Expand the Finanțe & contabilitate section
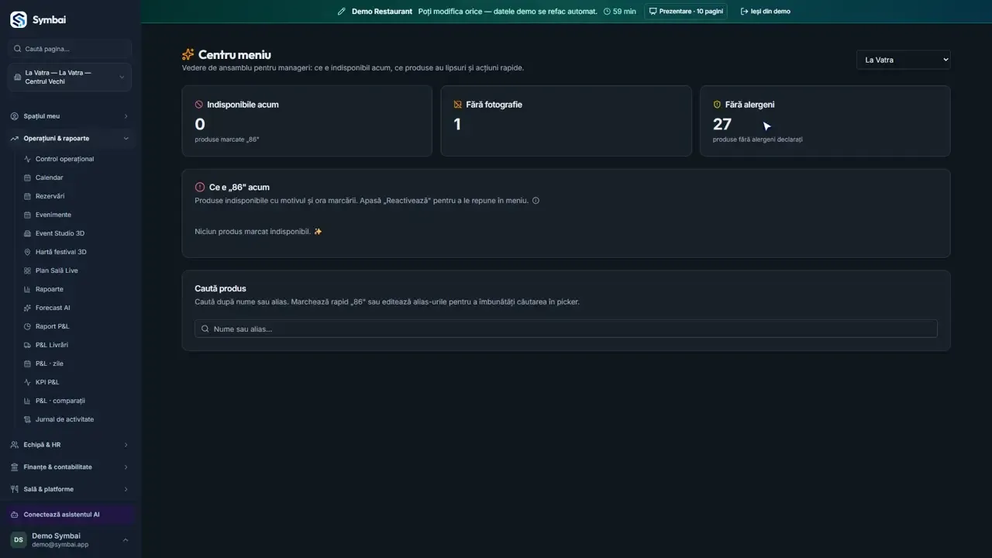The width and height of the screenshot is (992, 558). (70, 467)
